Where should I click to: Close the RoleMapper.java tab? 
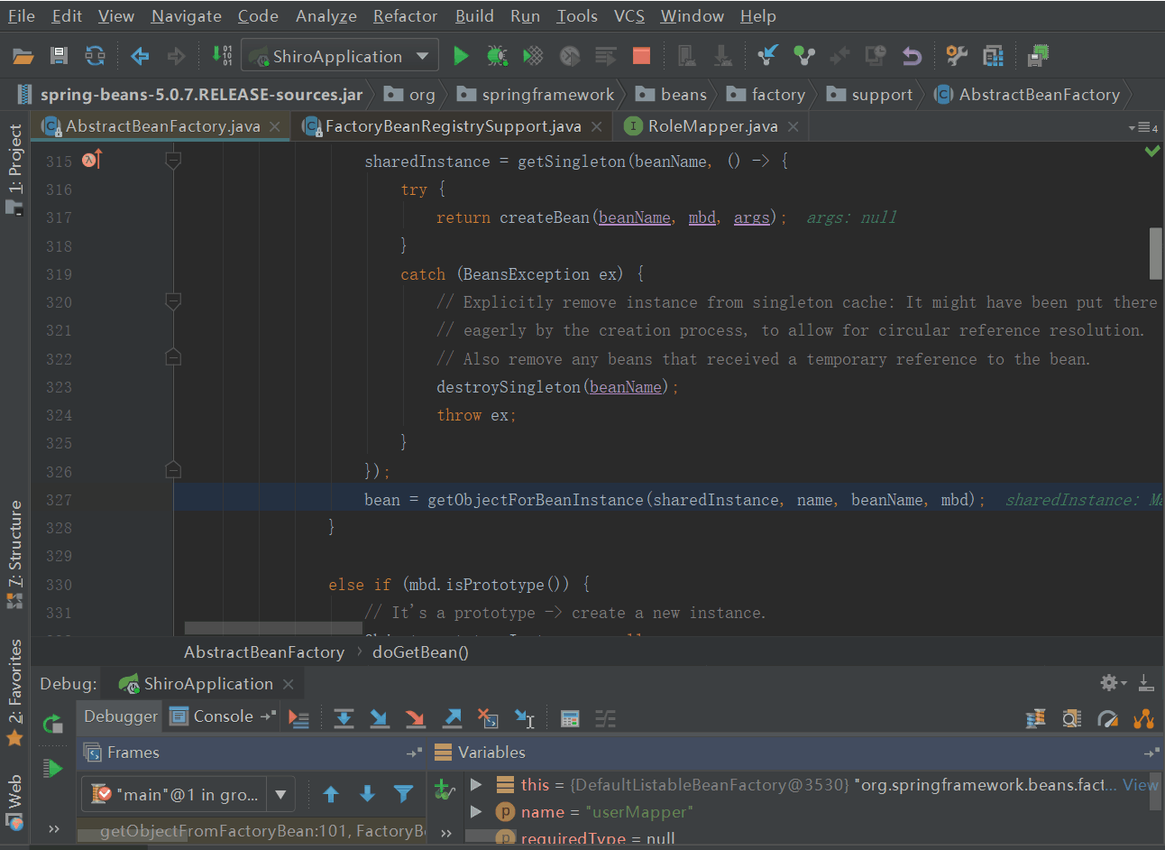(x=793, y=127)
